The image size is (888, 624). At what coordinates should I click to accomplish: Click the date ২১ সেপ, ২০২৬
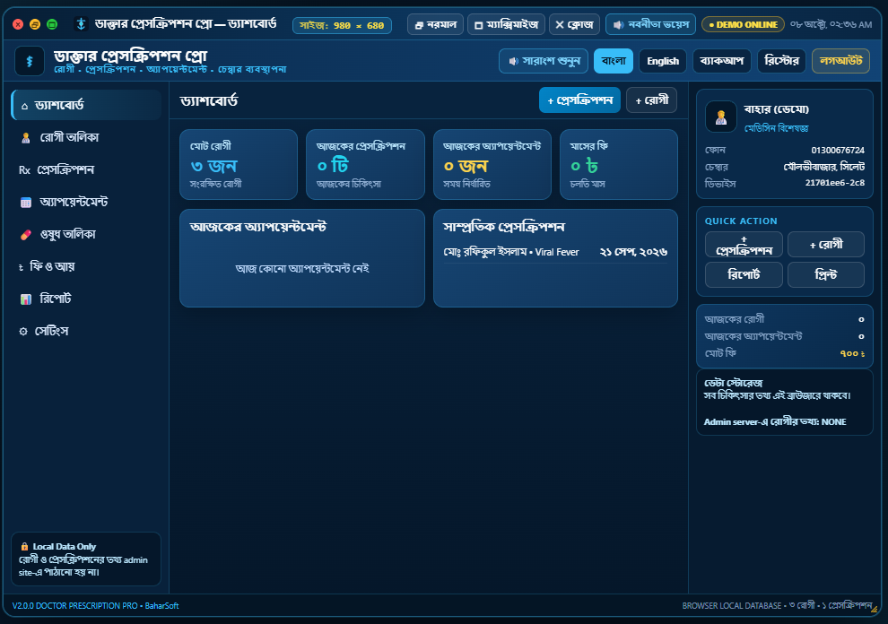[x=633, y=252]
